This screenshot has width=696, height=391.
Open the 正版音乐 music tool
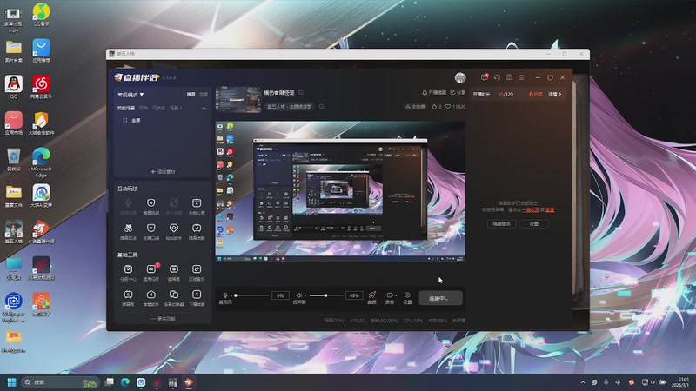pyautogui.click(x=197, y=273)
